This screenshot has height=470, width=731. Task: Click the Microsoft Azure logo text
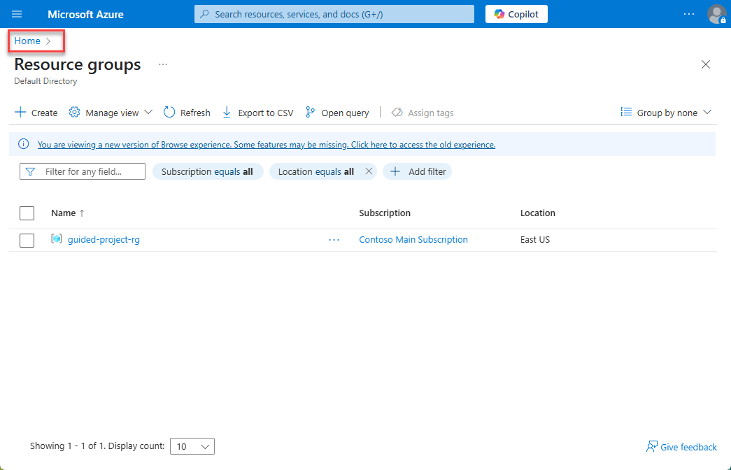click(85, 15)
